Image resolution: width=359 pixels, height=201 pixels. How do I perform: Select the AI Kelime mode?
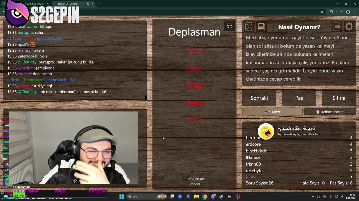(x=272, y=112)
